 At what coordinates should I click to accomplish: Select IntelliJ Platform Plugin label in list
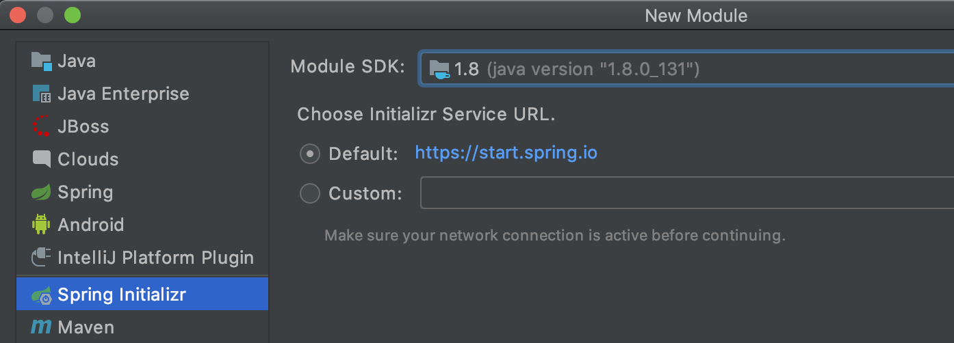(x=155, y=258)
